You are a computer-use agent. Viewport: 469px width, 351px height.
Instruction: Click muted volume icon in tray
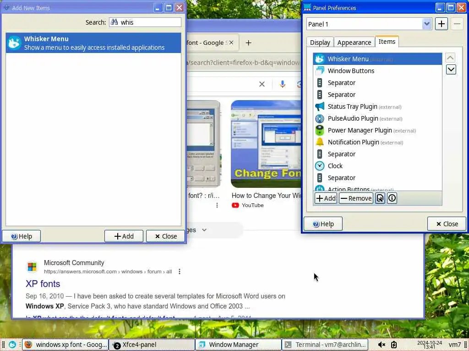tap(382, 345)
